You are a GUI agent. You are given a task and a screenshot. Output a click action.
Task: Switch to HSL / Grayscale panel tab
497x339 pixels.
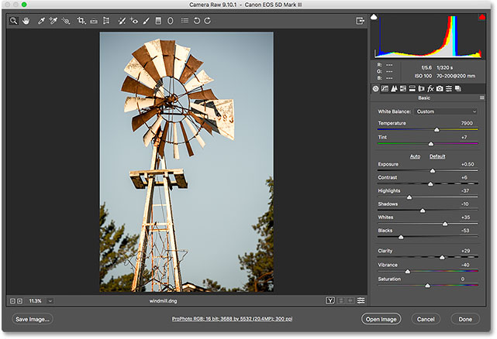403,89
